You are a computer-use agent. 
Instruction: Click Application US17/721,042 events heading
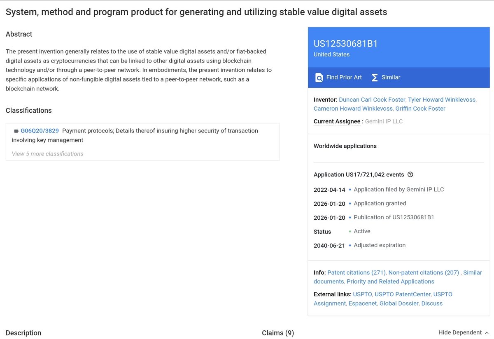click(x=359, y=174)
